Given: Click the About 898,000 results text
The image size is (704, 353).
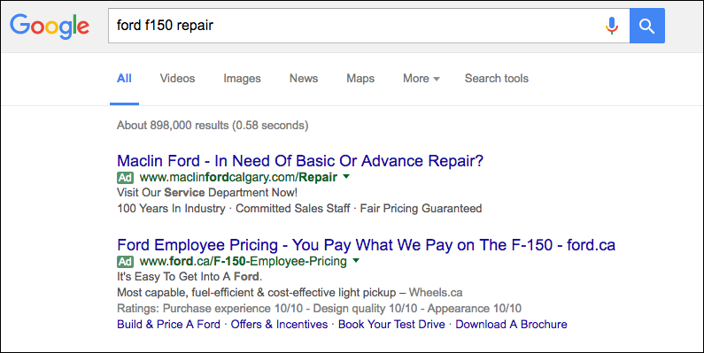Looking at the screenshot, I should point(213,125).
